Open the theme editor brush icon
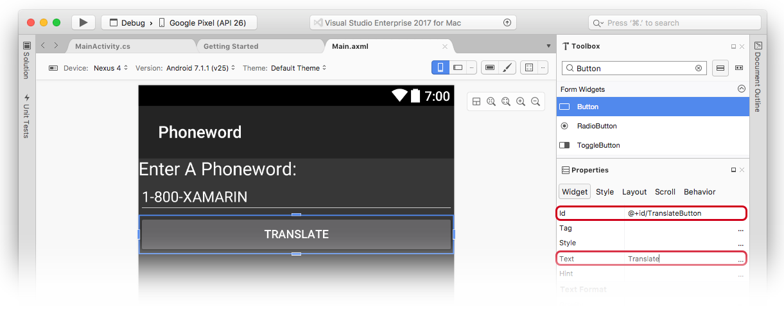The image size is (784, 323). tap(507, 67)
